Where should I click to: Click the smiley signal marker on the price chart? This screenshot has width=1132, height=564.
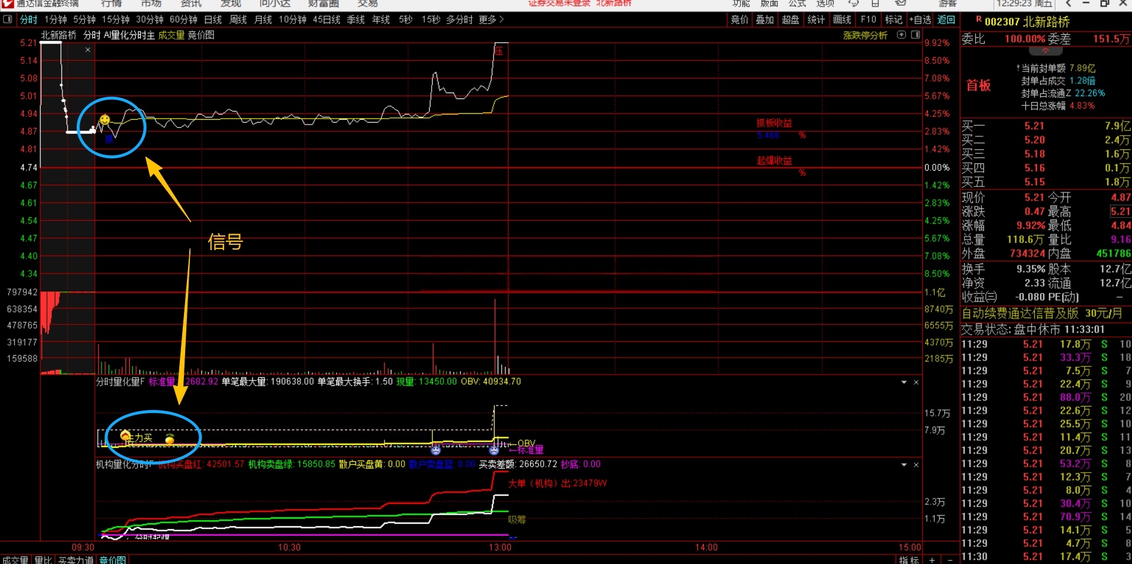pos(104,120)
